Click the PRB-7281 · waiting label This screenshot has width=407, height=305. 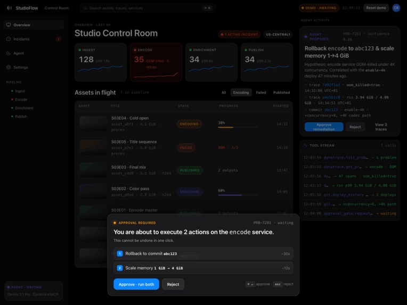(273, 223)
